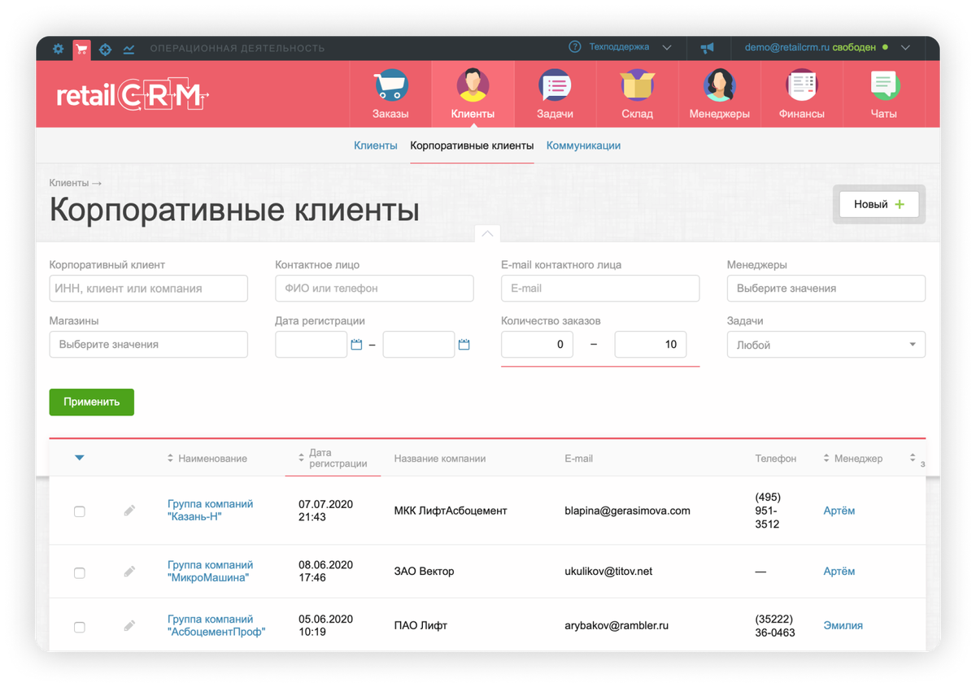Open the analytics chart icon in top bar
Screen dimensions: 976x687
pyautogui.click(x=129, y=50)
